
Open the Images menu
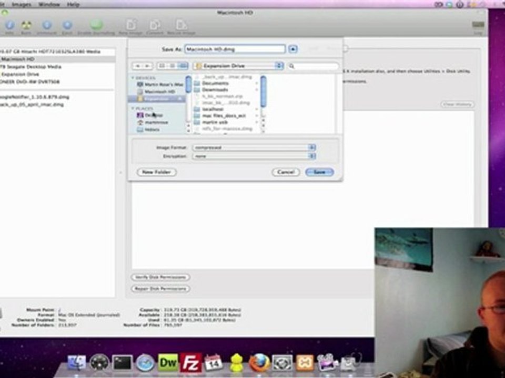pyautogui.click(x=22, y=5)
